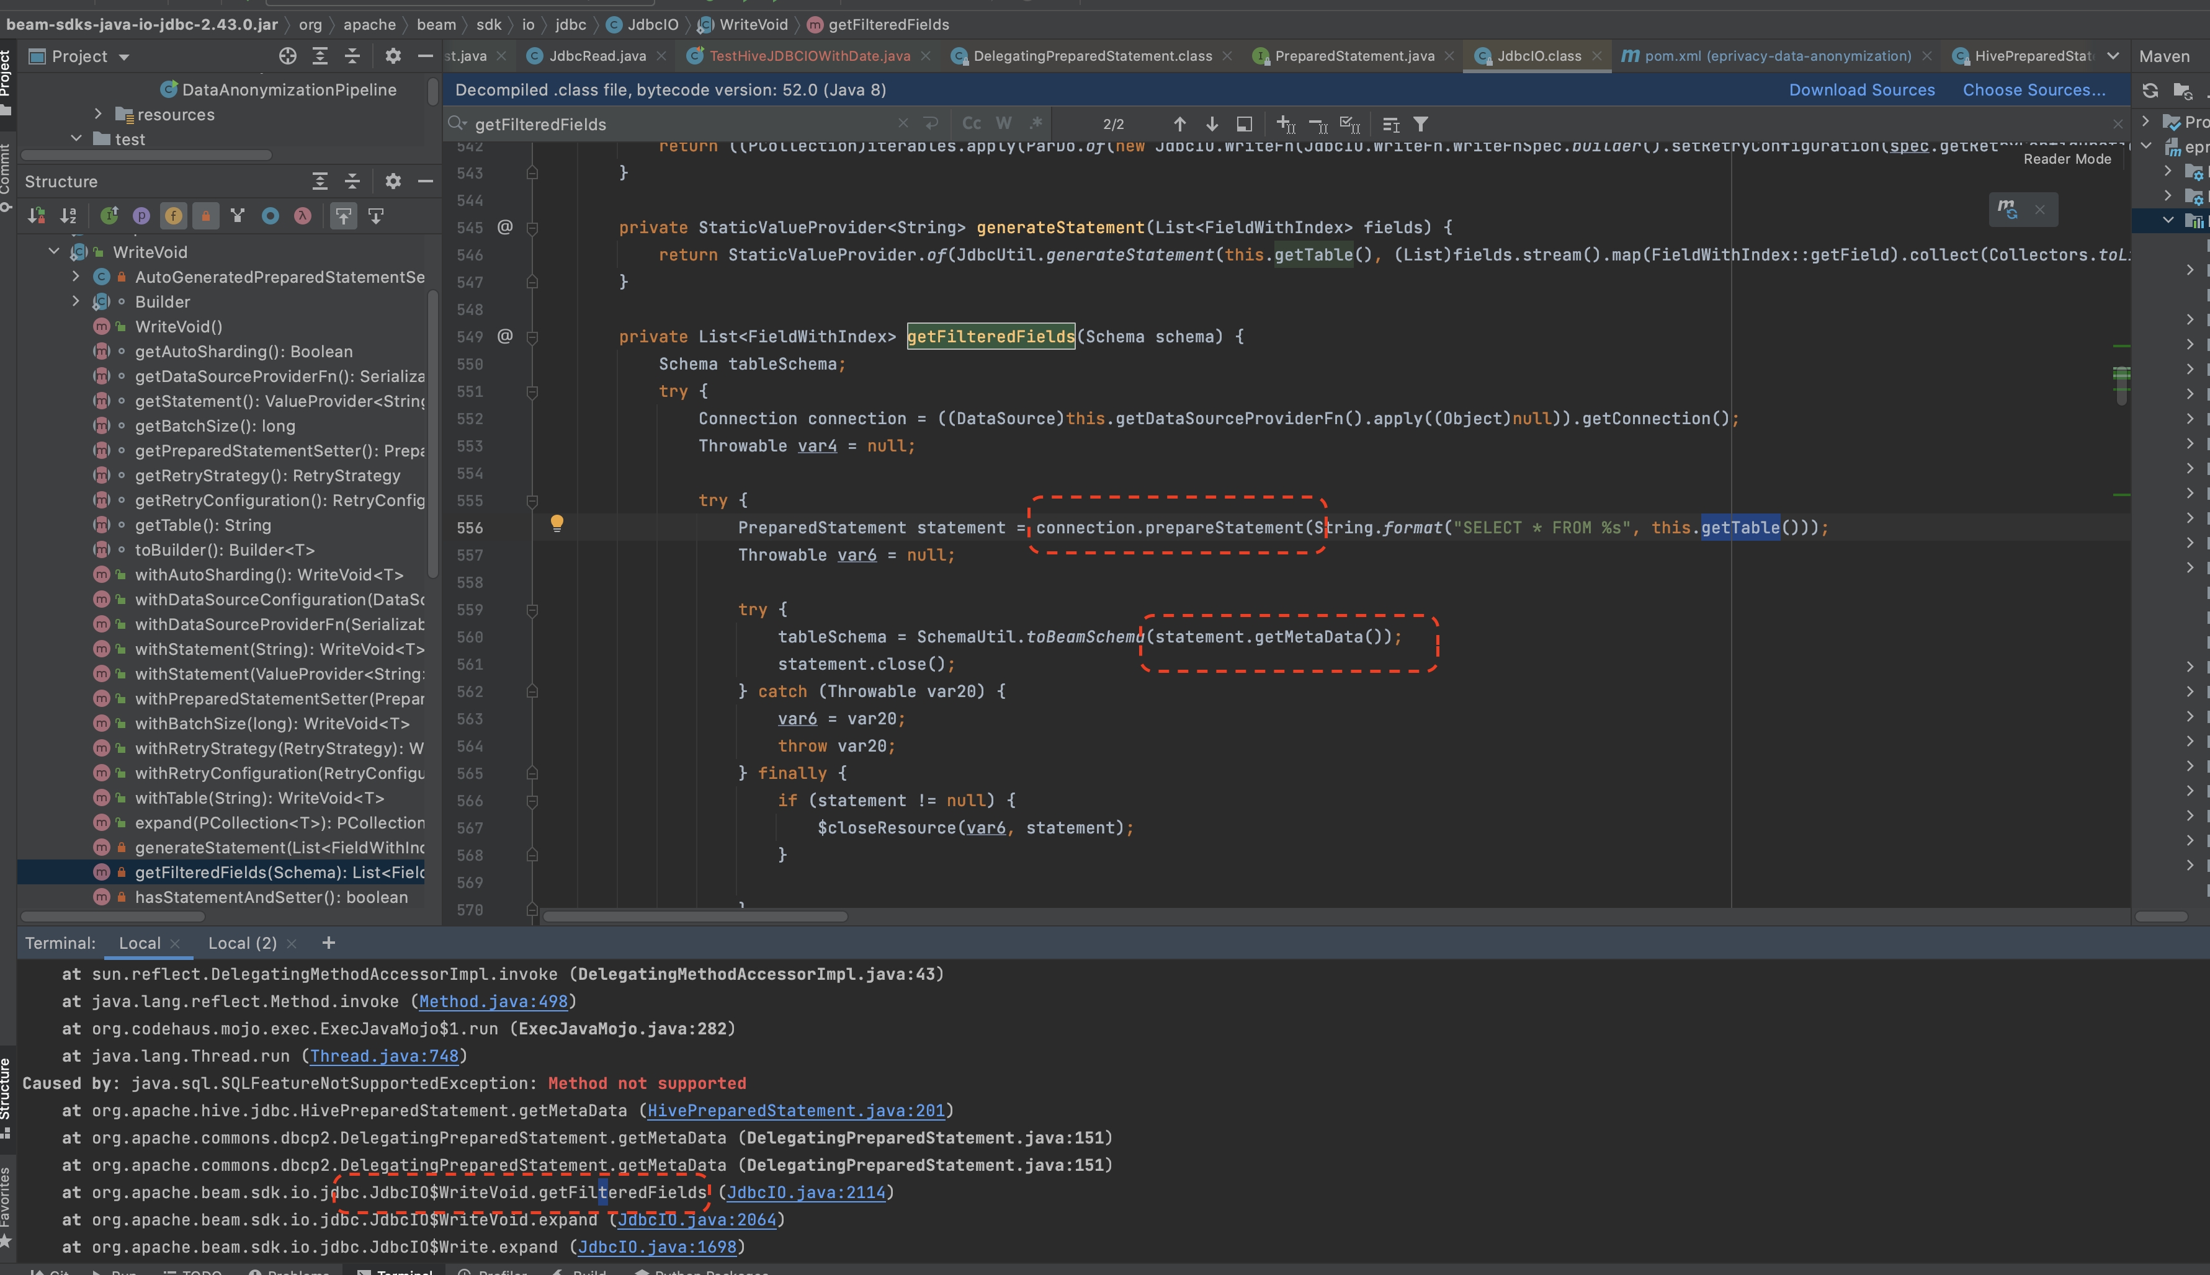Toggle show fields filter in Structure
Screen dimensions: 2210x1275
tap(174, 215)
